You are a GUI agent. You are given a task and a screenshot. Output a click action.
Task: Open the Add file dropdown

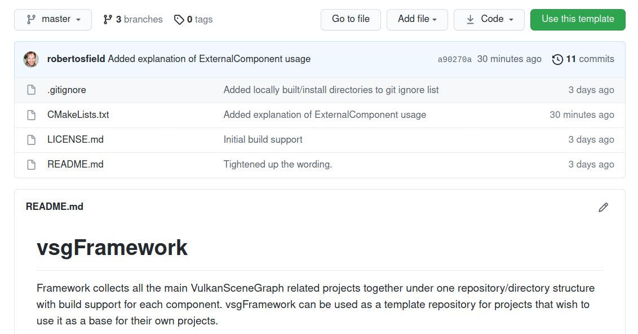point(417,19)
